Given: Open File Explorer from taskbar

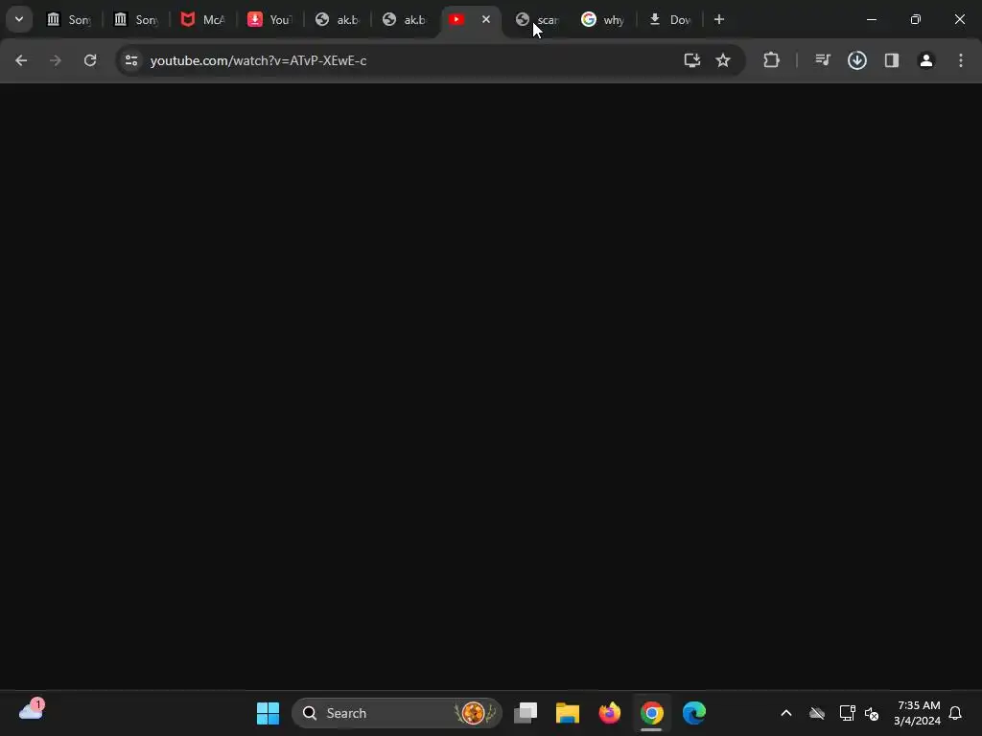Looking at the screenshot, I should [x=568, y=713].
